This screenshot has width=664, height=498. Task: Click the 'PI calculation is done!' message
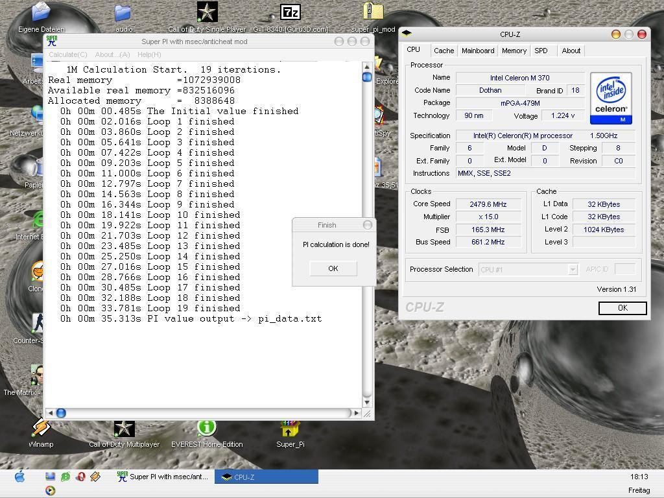pos(336,244)
